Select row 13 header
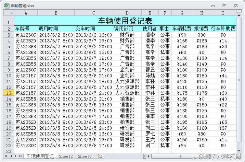This screenshot has height=162, width=245. click(9, 93)
